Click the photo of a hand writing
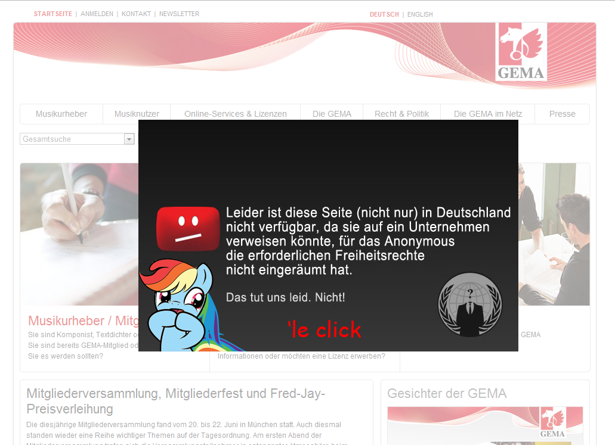Screen dimensions: 615x445 pyautogui.click(x=79, y=234)
